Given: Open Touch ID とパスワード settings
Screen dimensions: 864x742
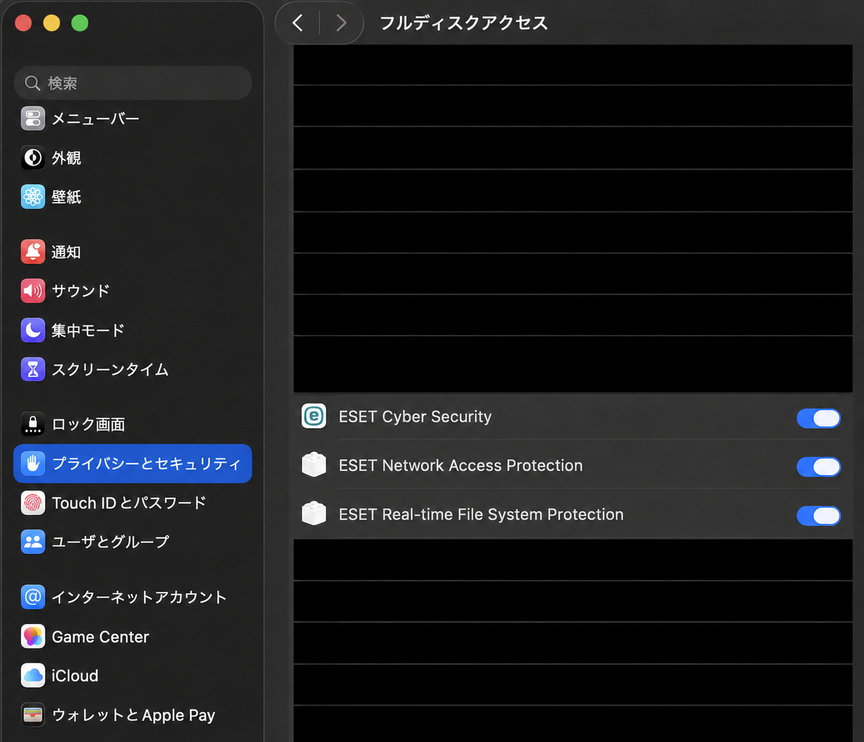Looking at the screenshot, I should coord(129,503).
